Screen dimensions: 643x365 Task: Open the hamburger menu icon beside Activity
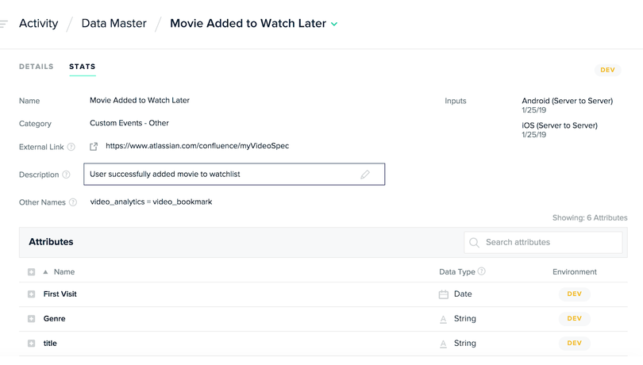pos(3,24)
